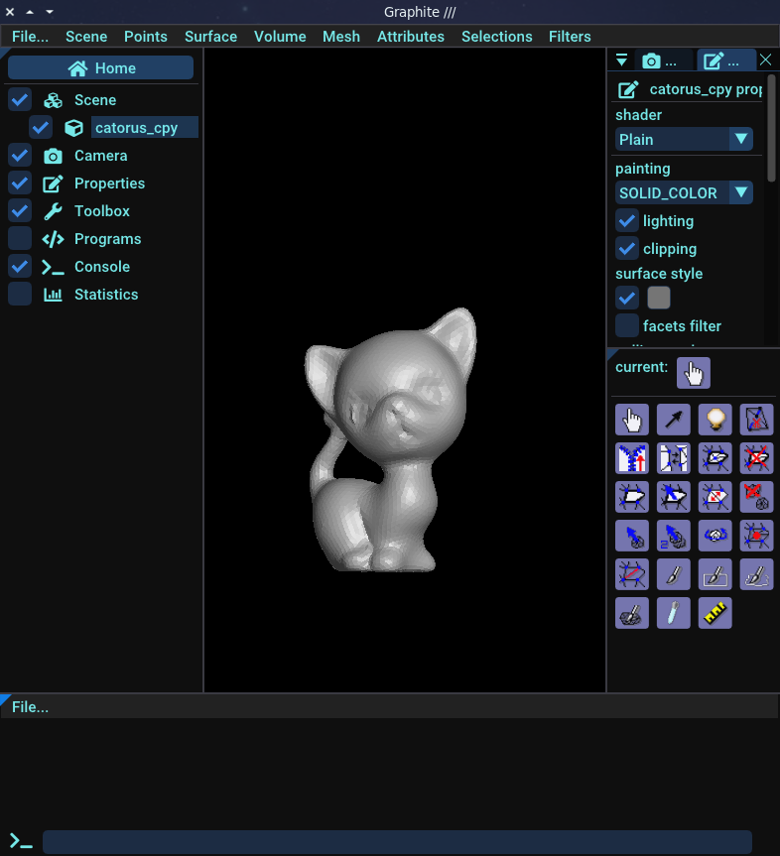Toggle catorus_cpy object visibility checkbox
The width and height of the screenshot is (780, 856).
[41, 128]
